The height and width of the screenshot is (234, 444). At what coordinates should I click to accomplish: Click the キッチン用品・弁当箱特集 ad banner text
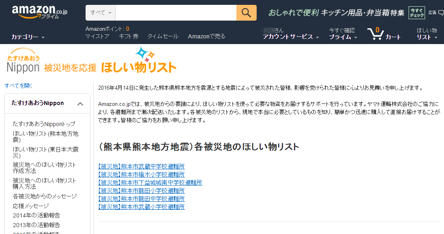click(x=362, y=13)
